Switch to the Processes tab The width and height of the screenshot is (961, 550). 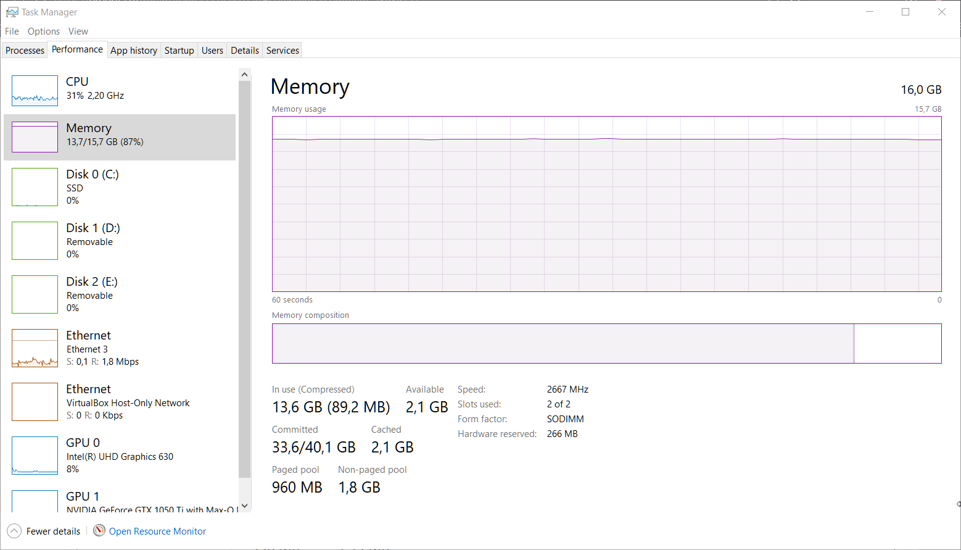coord(25,51)
